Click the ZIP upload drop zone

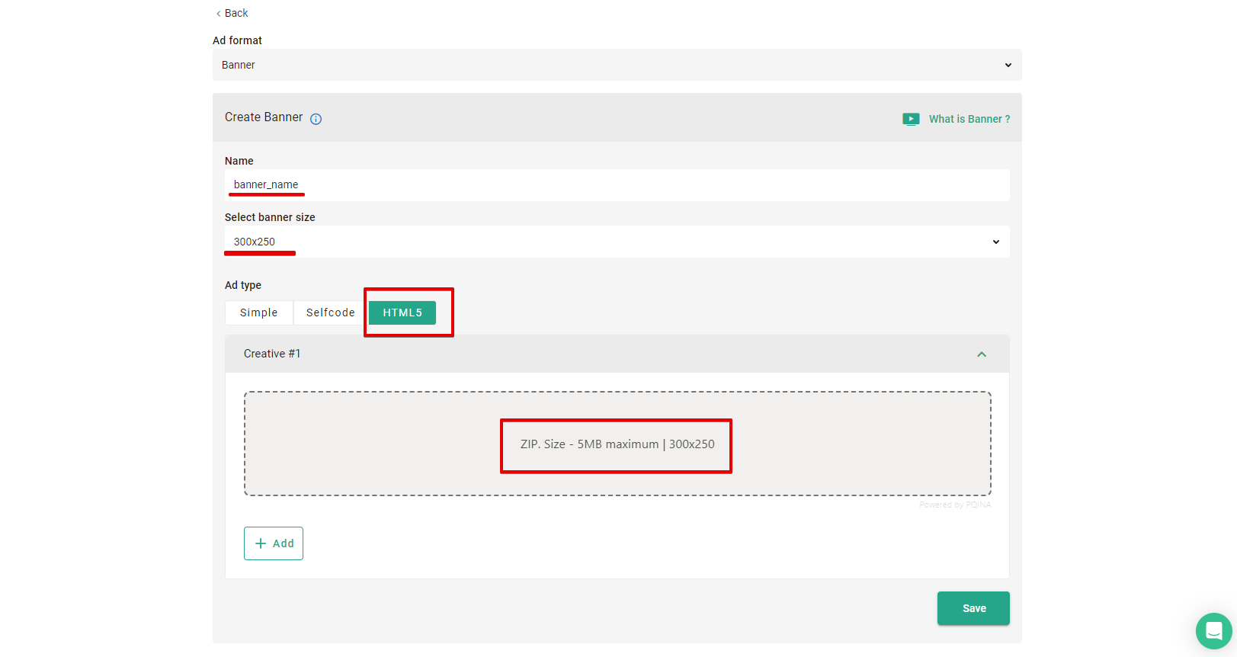coord(617,444)
